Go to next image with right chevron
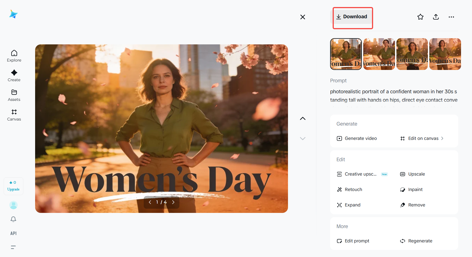Viewport: 472px width, 257px height. pos(173,202)
